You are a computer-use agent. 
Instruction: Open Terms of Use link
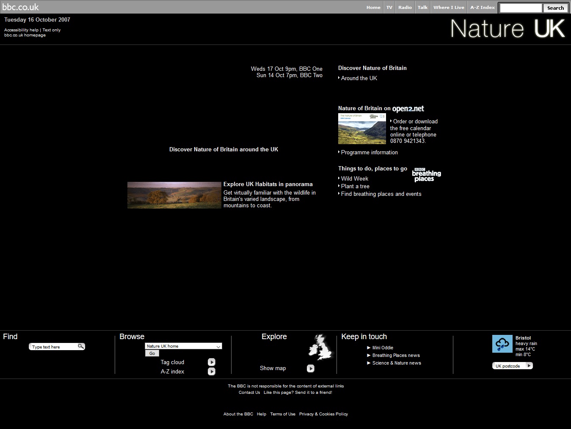point(283,414)
